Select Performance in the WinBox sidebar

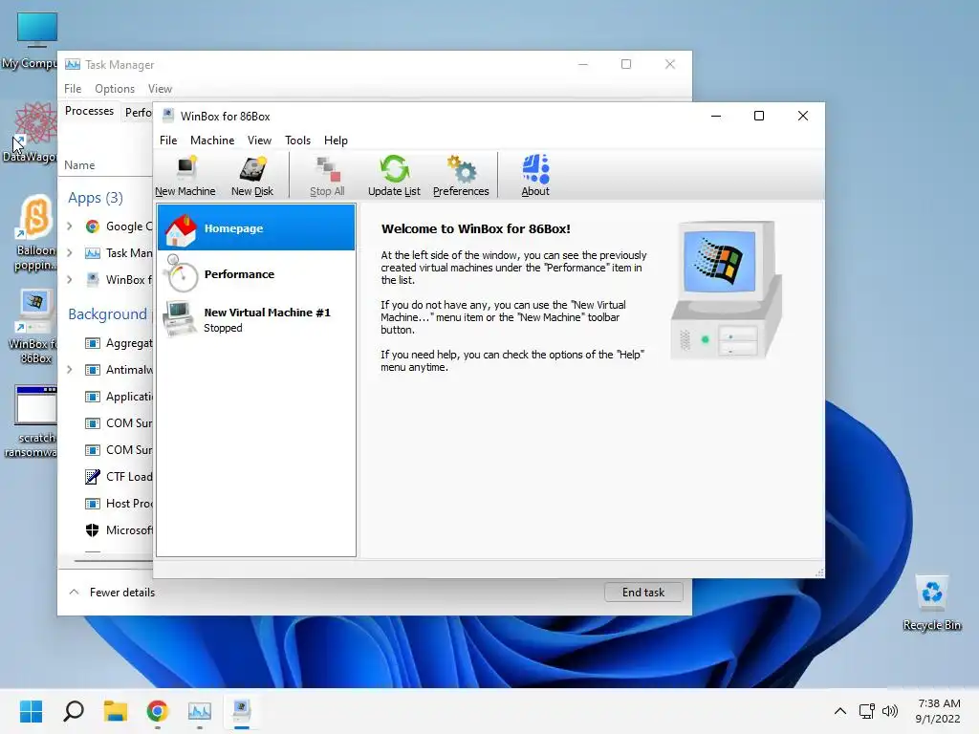[256, 274]
